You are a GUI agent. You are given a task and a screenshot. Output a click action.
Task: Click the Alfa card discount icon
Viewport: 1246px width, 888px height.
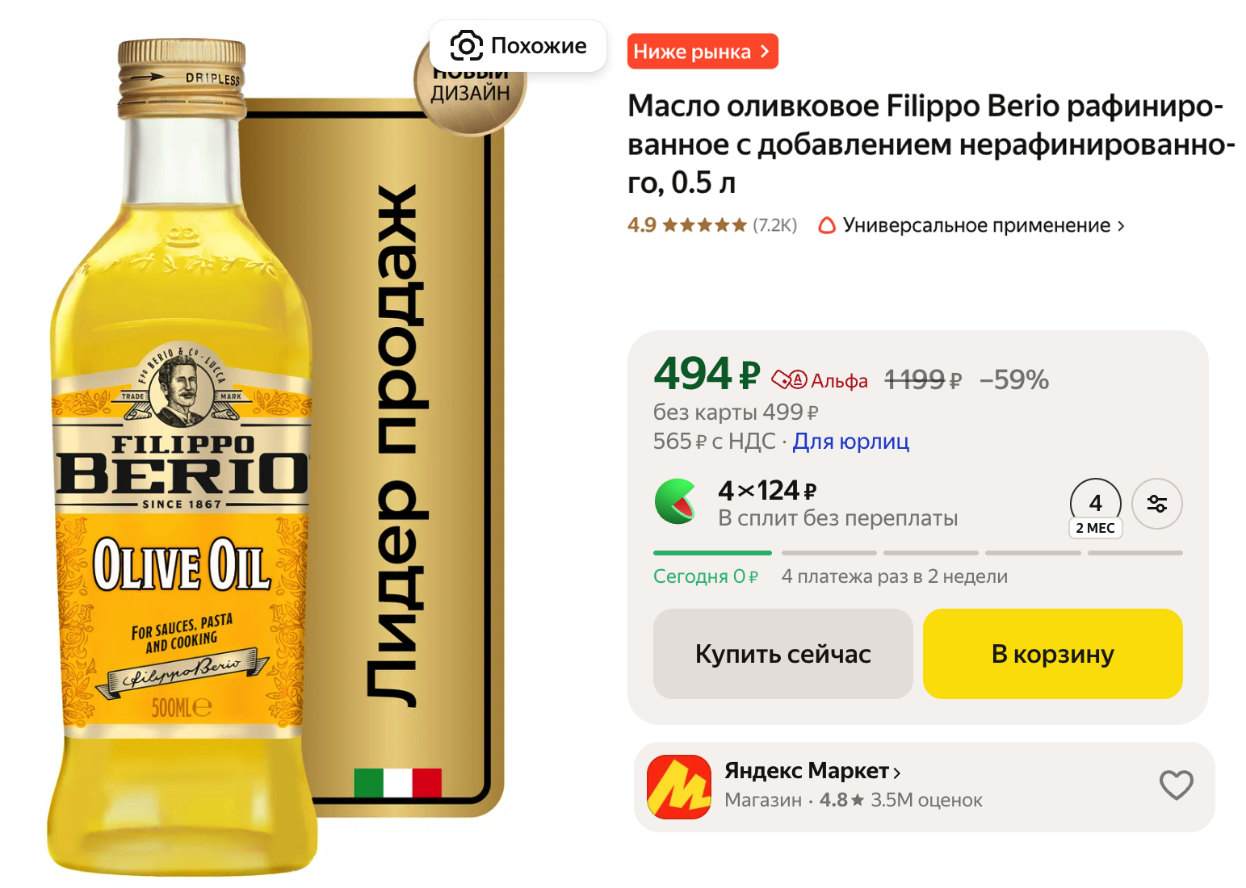click(789, 379)
